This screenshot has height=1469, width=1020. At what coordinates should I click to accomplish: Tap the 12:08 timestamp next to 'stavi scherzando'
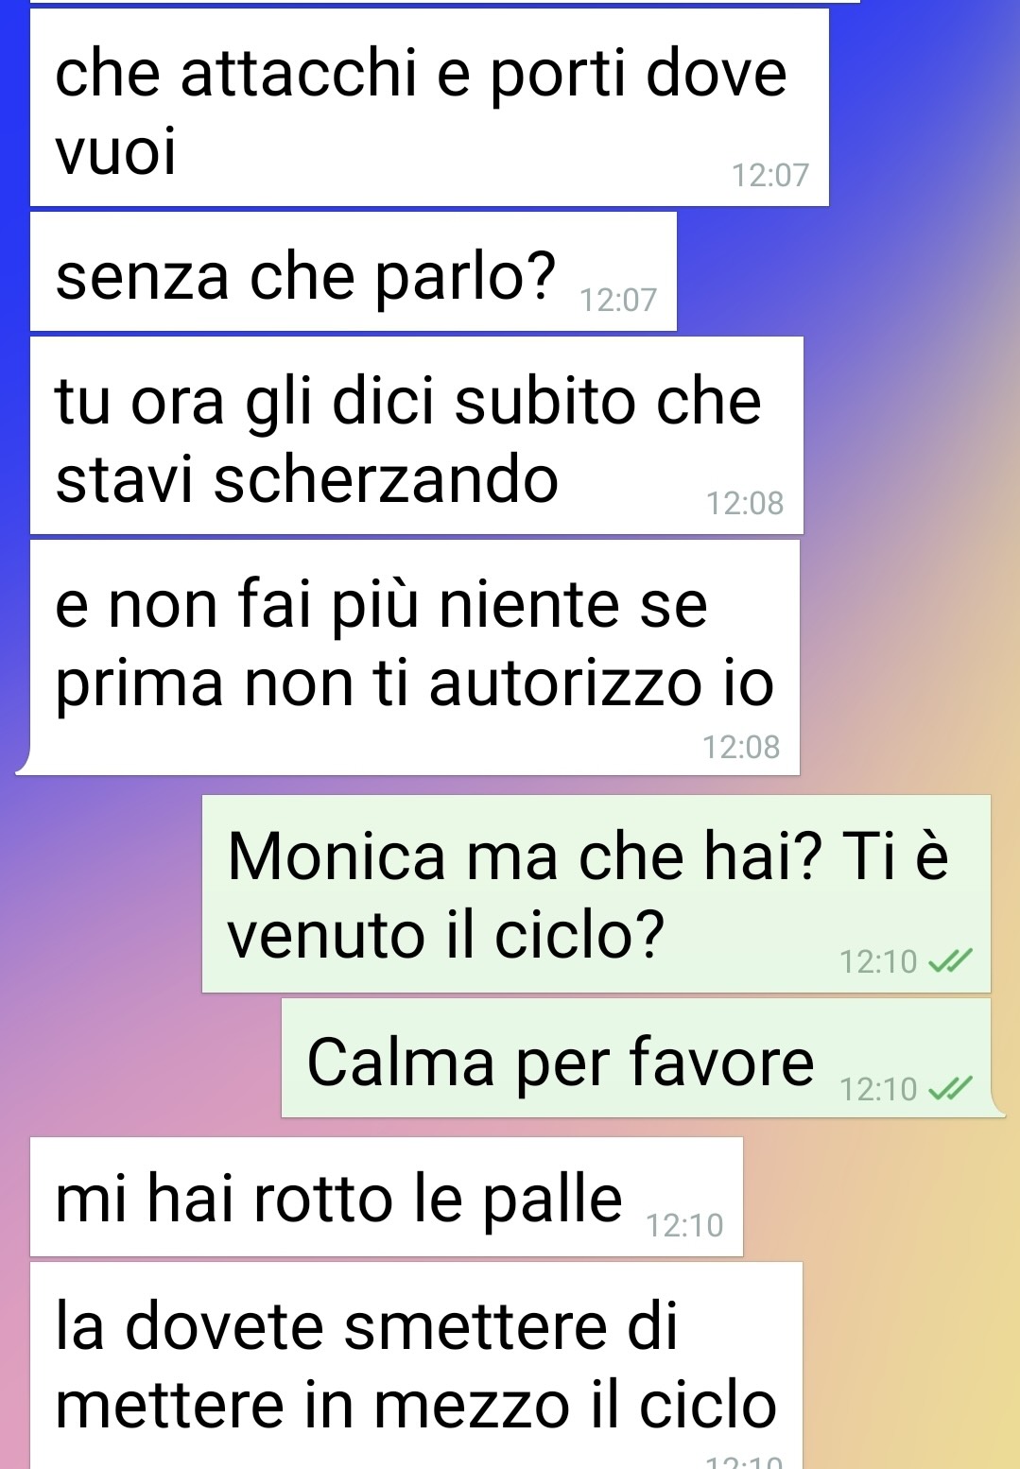pos(745,504)
